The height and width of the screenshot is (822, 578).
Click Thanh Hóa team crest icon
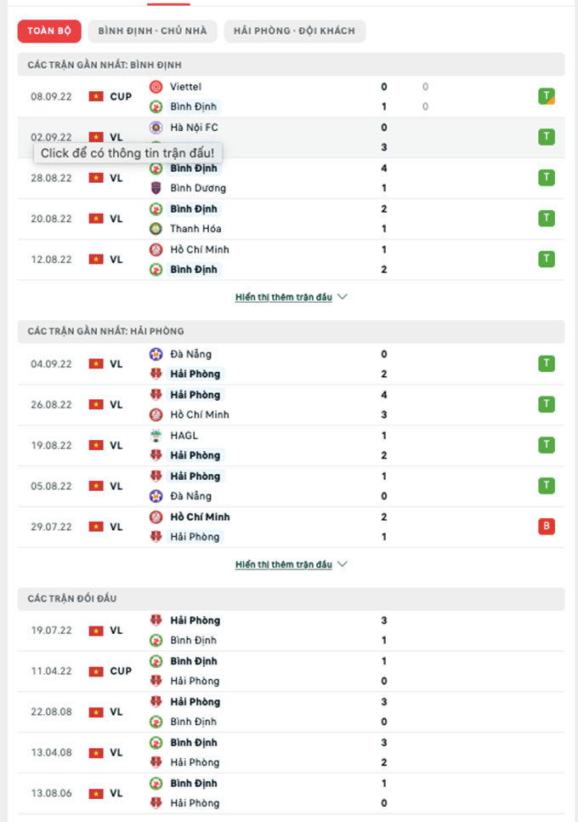click(156, 229)
